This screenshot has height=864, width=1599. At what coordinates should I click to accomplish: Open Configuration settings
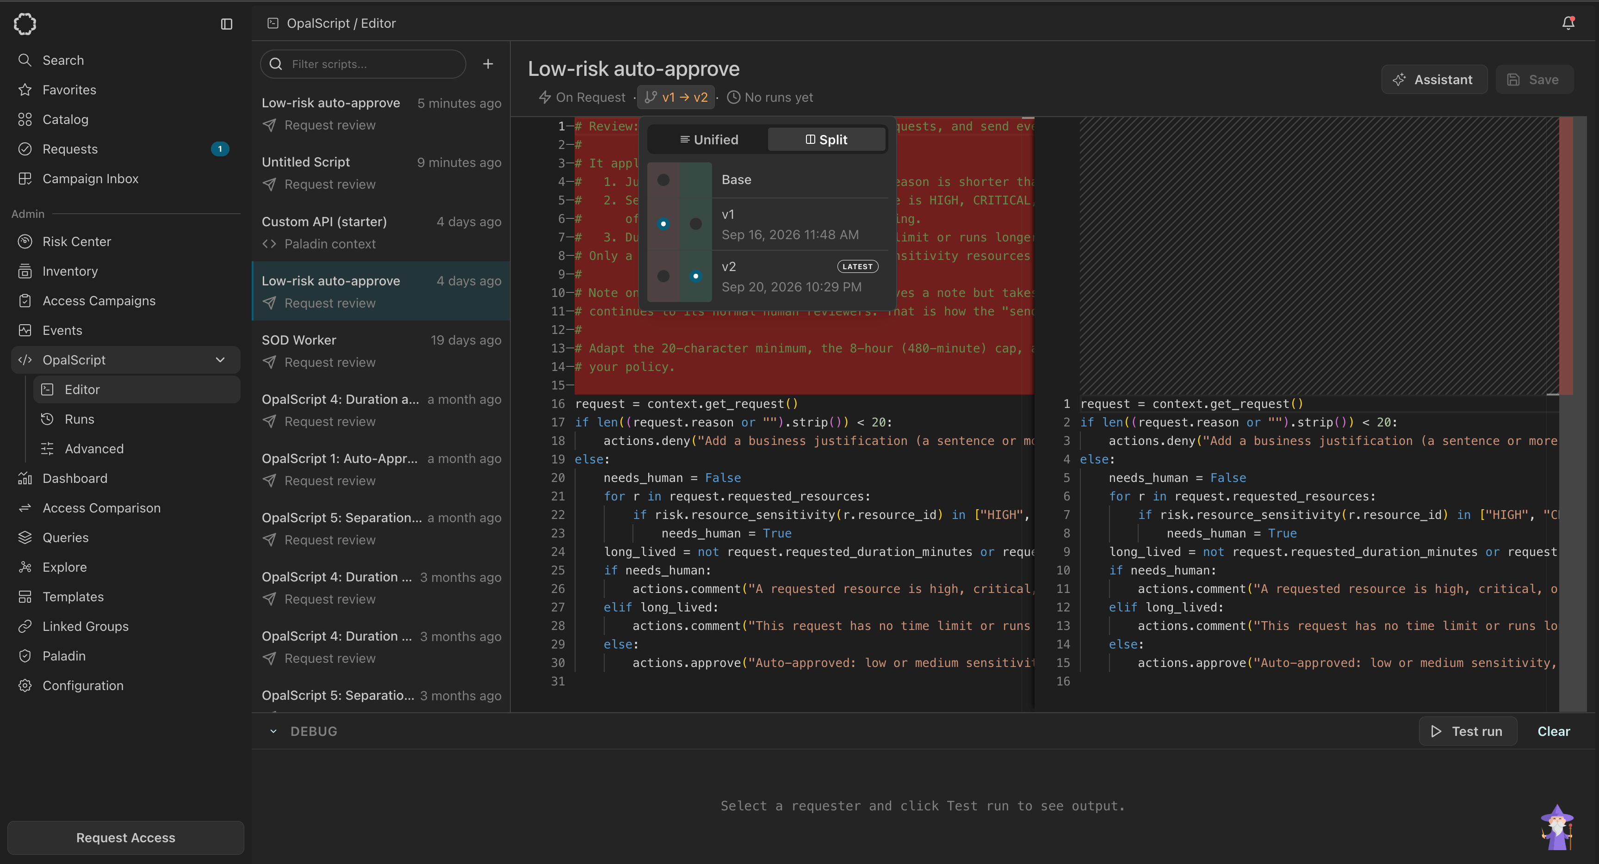(125, 686)
